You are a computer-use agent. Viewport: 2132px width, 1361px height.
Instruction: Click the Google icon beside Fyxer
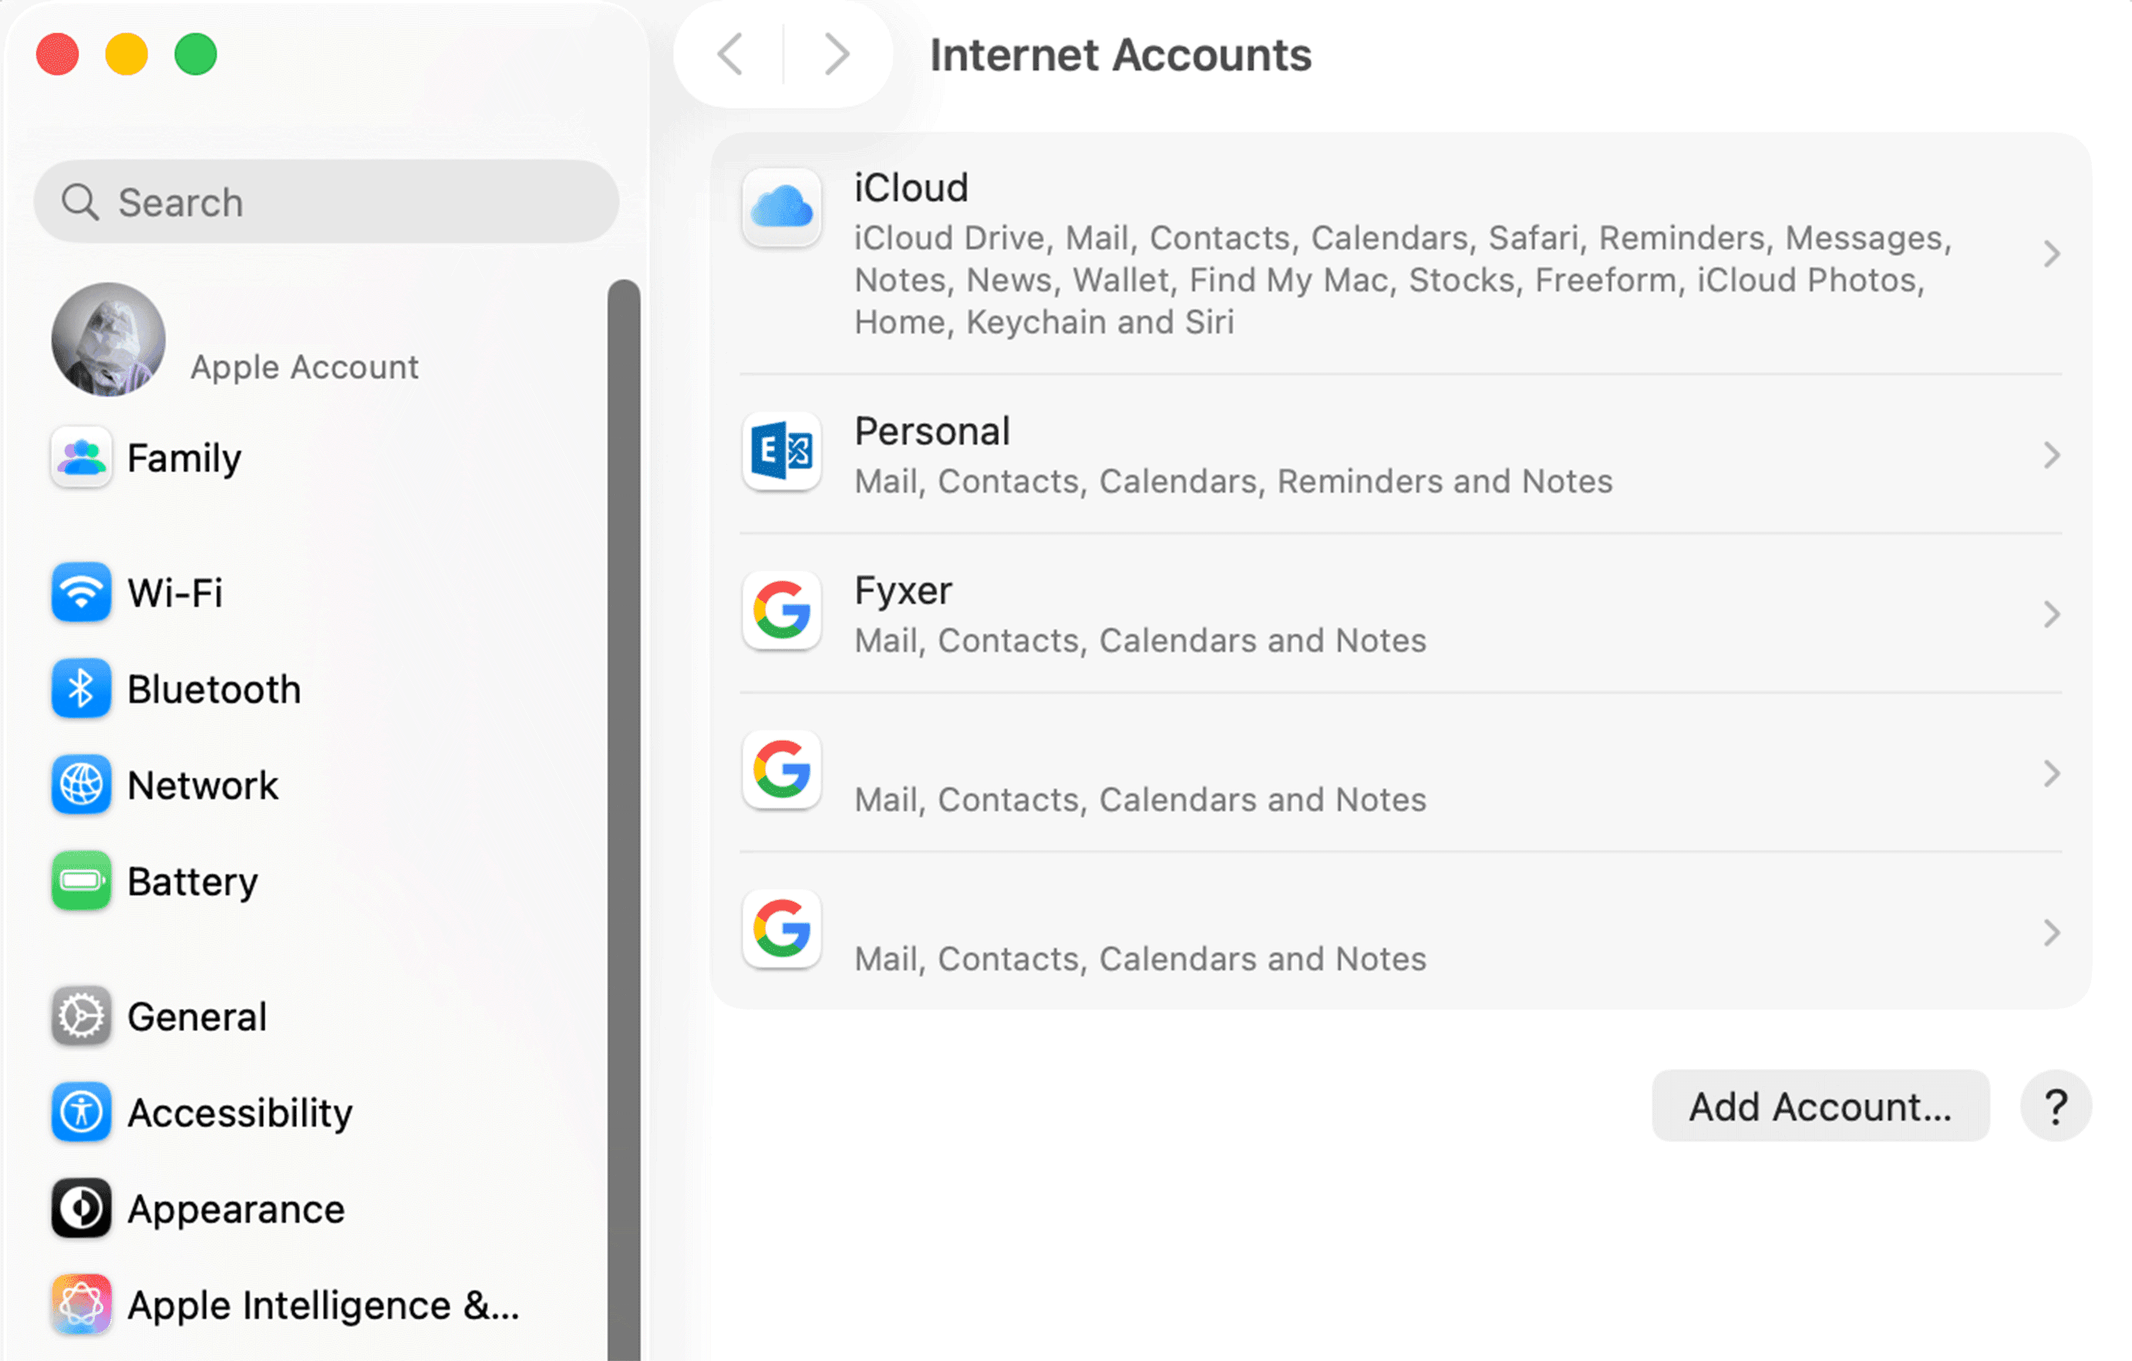782,610
